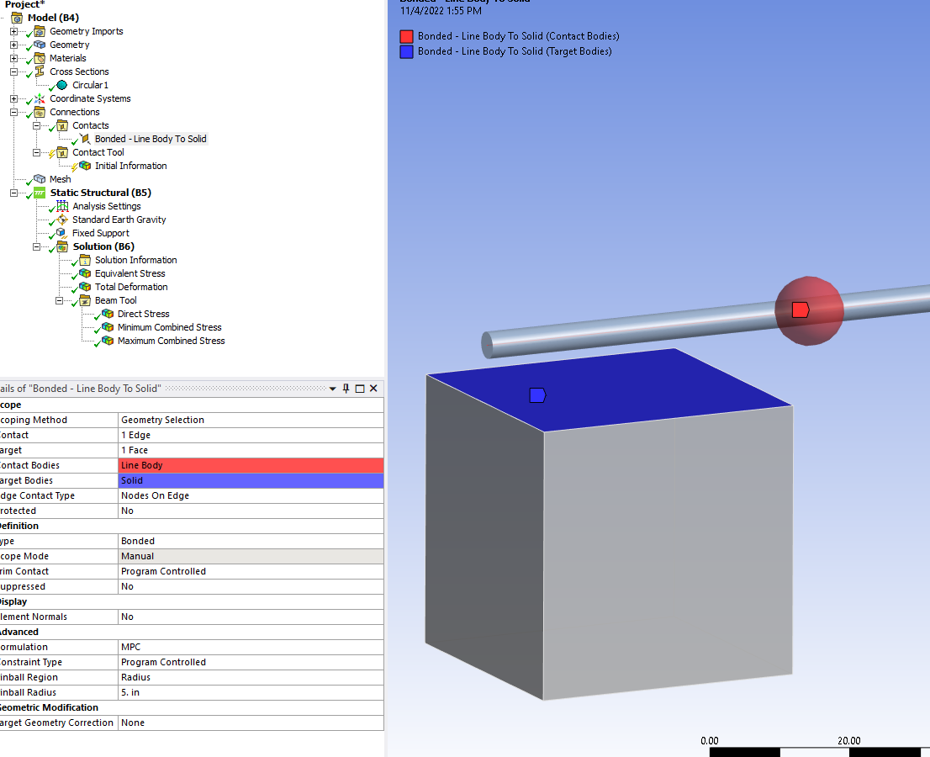Click the Mesh node icon
Viewport: 930px width, 757px height.
click(40, 179)
